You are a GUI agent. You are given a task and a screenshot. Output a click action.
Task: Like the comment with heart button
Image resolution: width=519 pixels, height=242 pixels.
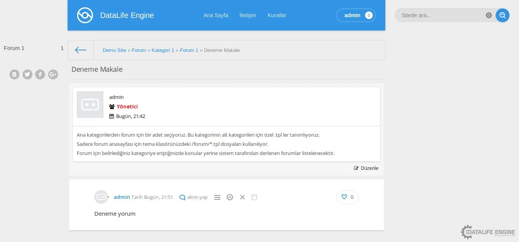point(347,197)
